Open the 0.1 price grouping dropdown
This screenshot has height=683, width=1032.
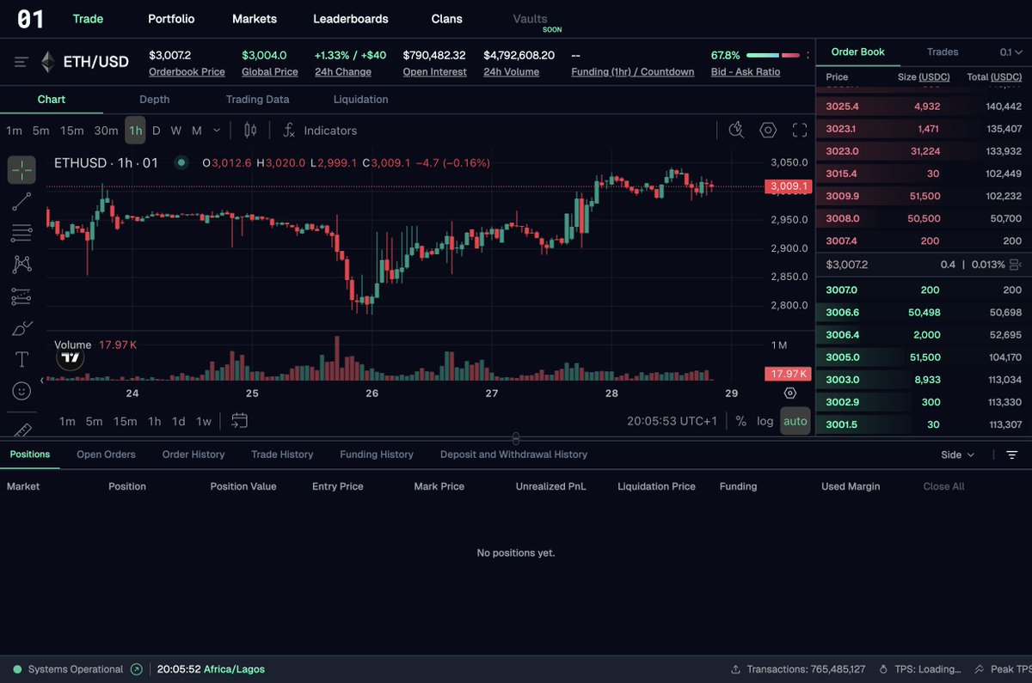tap(1010, 52)
